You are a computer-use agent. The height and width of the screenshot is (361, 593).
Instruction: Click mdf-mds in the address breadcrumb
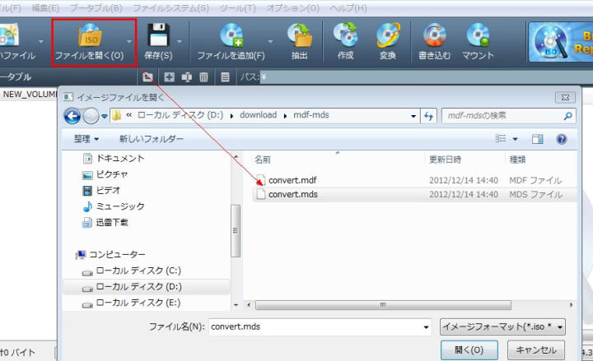tap(311, 115)
